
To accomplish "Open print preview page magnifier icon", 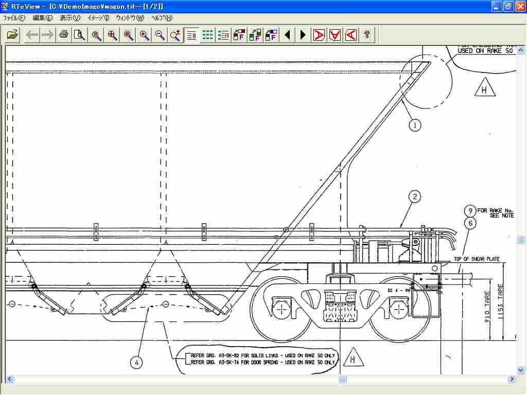I will click(x=80, y=34).
